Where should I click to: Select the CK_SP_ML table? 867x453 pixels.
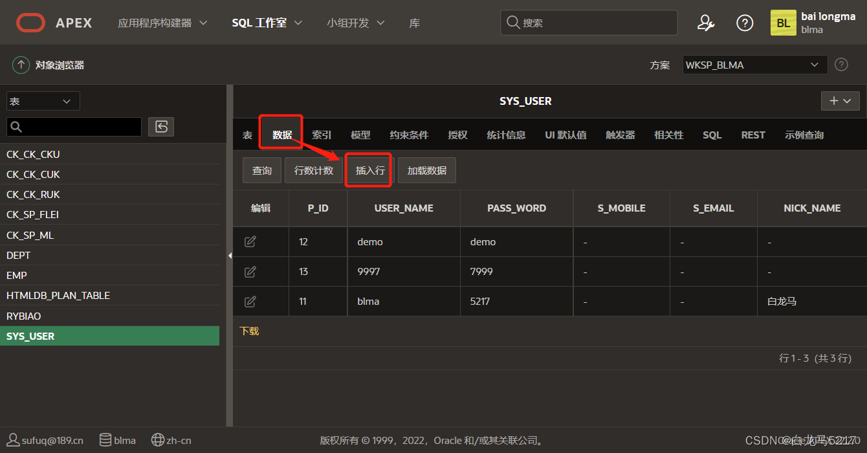coord(109,235)
